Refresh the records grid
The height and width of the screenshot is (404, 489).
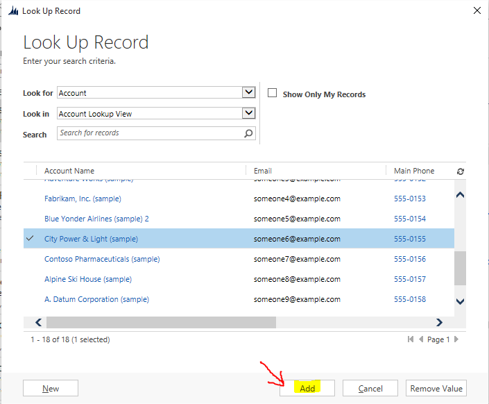461,171
